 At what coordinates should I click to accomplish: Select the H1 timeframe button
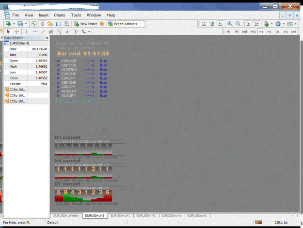pos(261,31)
